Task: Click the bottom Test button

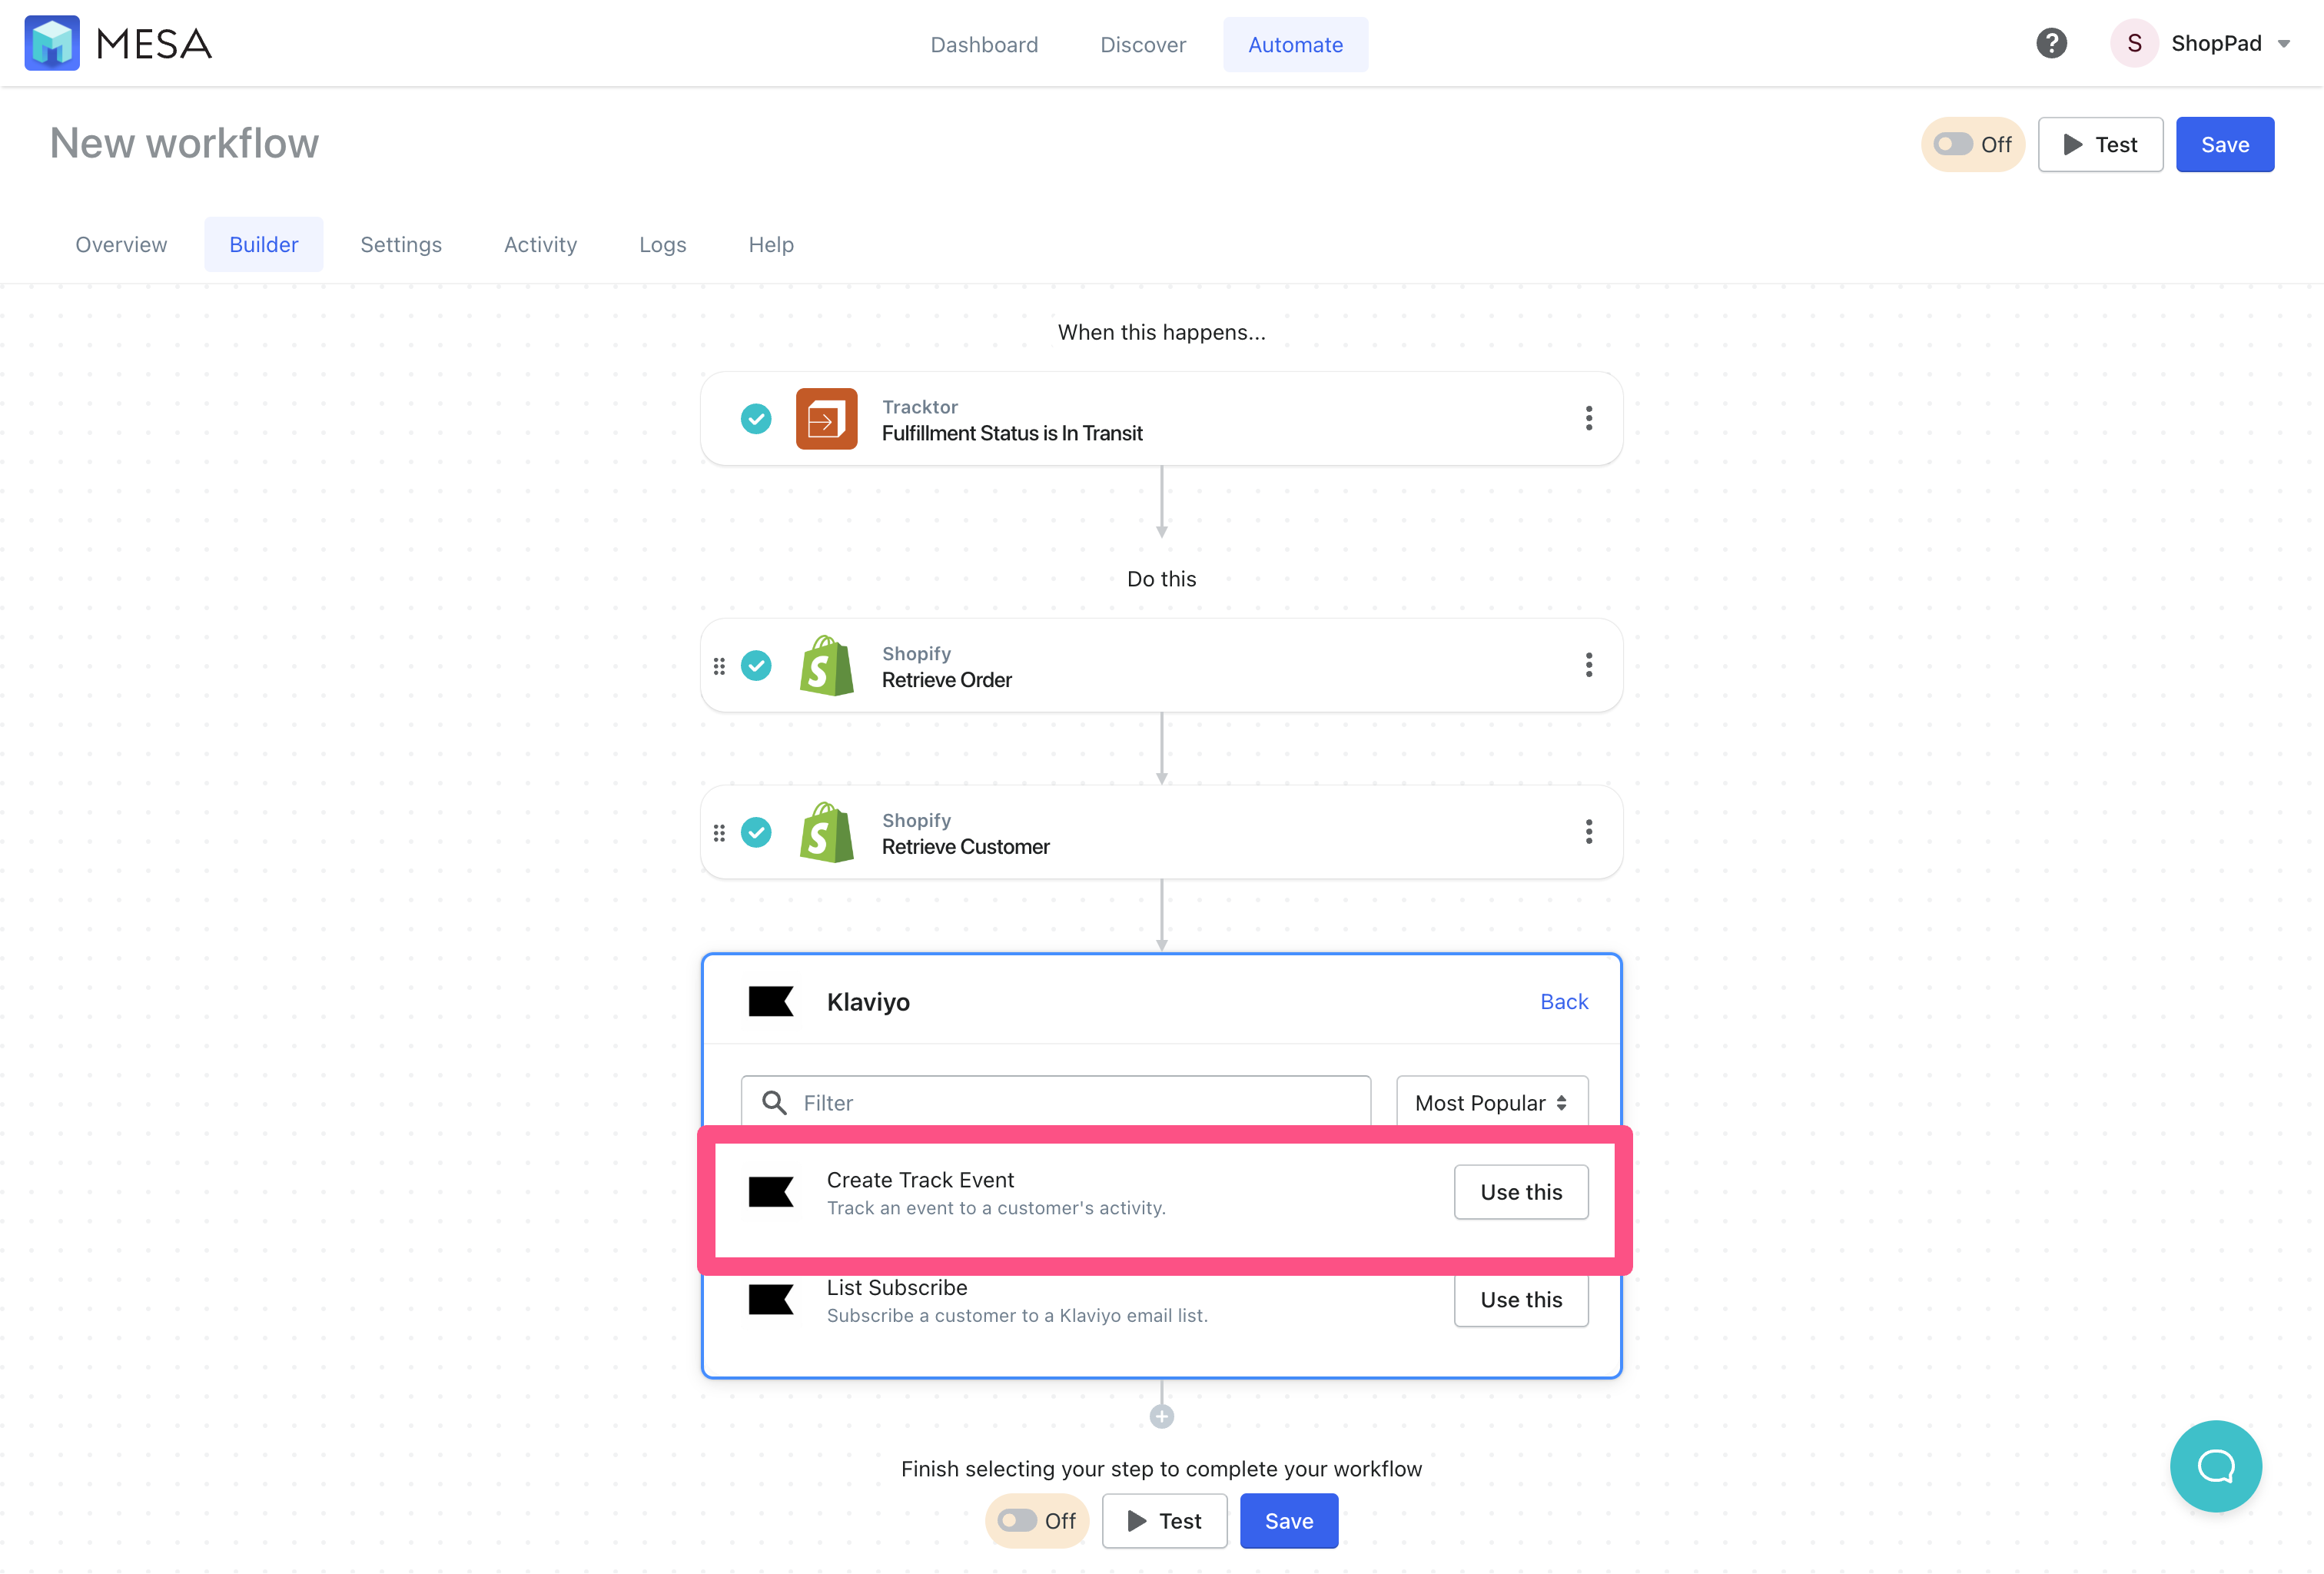Action: 1164,1522
